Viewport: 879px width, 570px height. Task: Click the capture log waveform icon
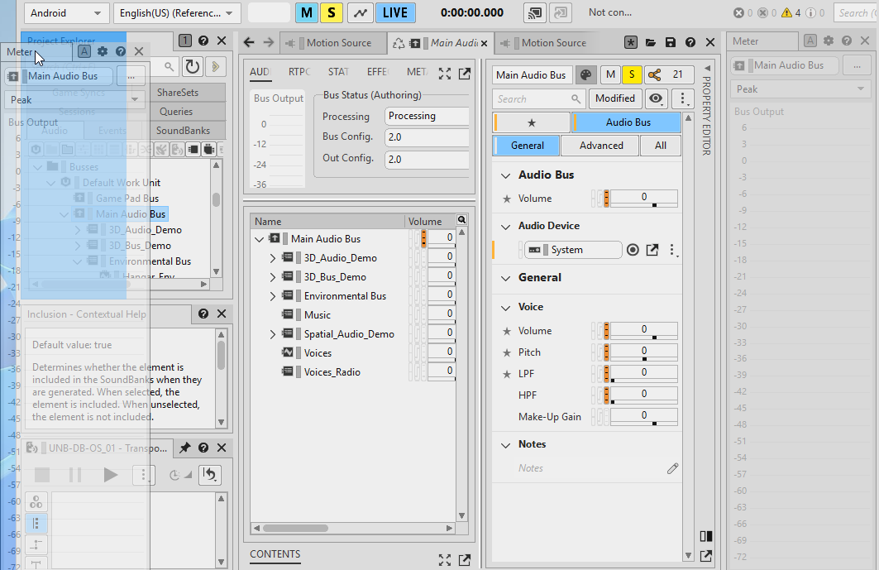359,12
